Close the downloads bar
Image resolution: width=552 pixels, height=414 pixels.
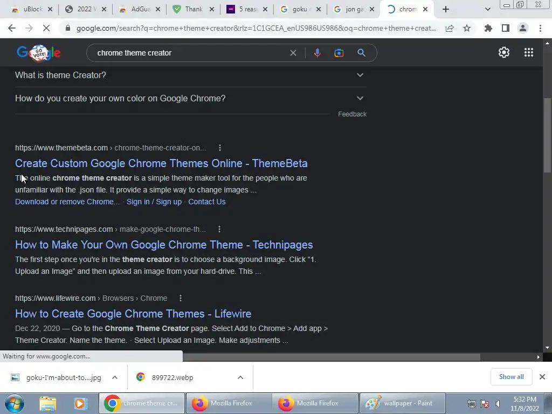(542, 377)
